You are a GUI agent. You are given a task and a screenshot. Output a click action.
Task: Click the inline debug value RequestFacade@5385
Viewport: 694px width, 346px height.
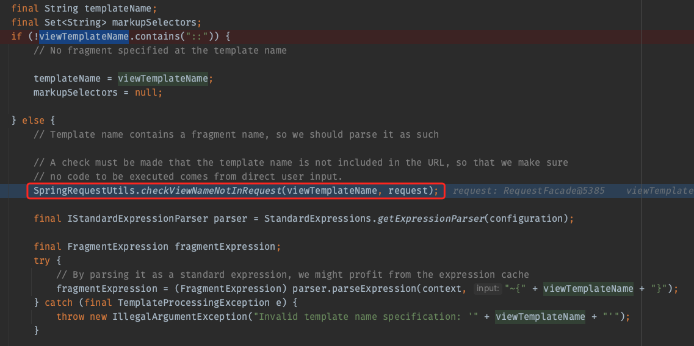coord(554,191)
